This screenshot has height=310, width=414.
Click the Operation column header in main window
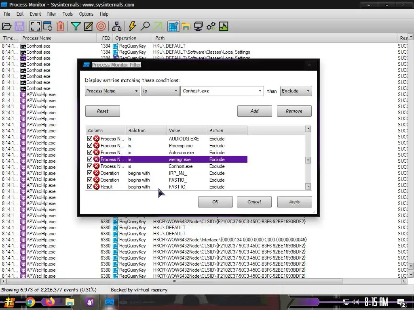tap(133, 38)
